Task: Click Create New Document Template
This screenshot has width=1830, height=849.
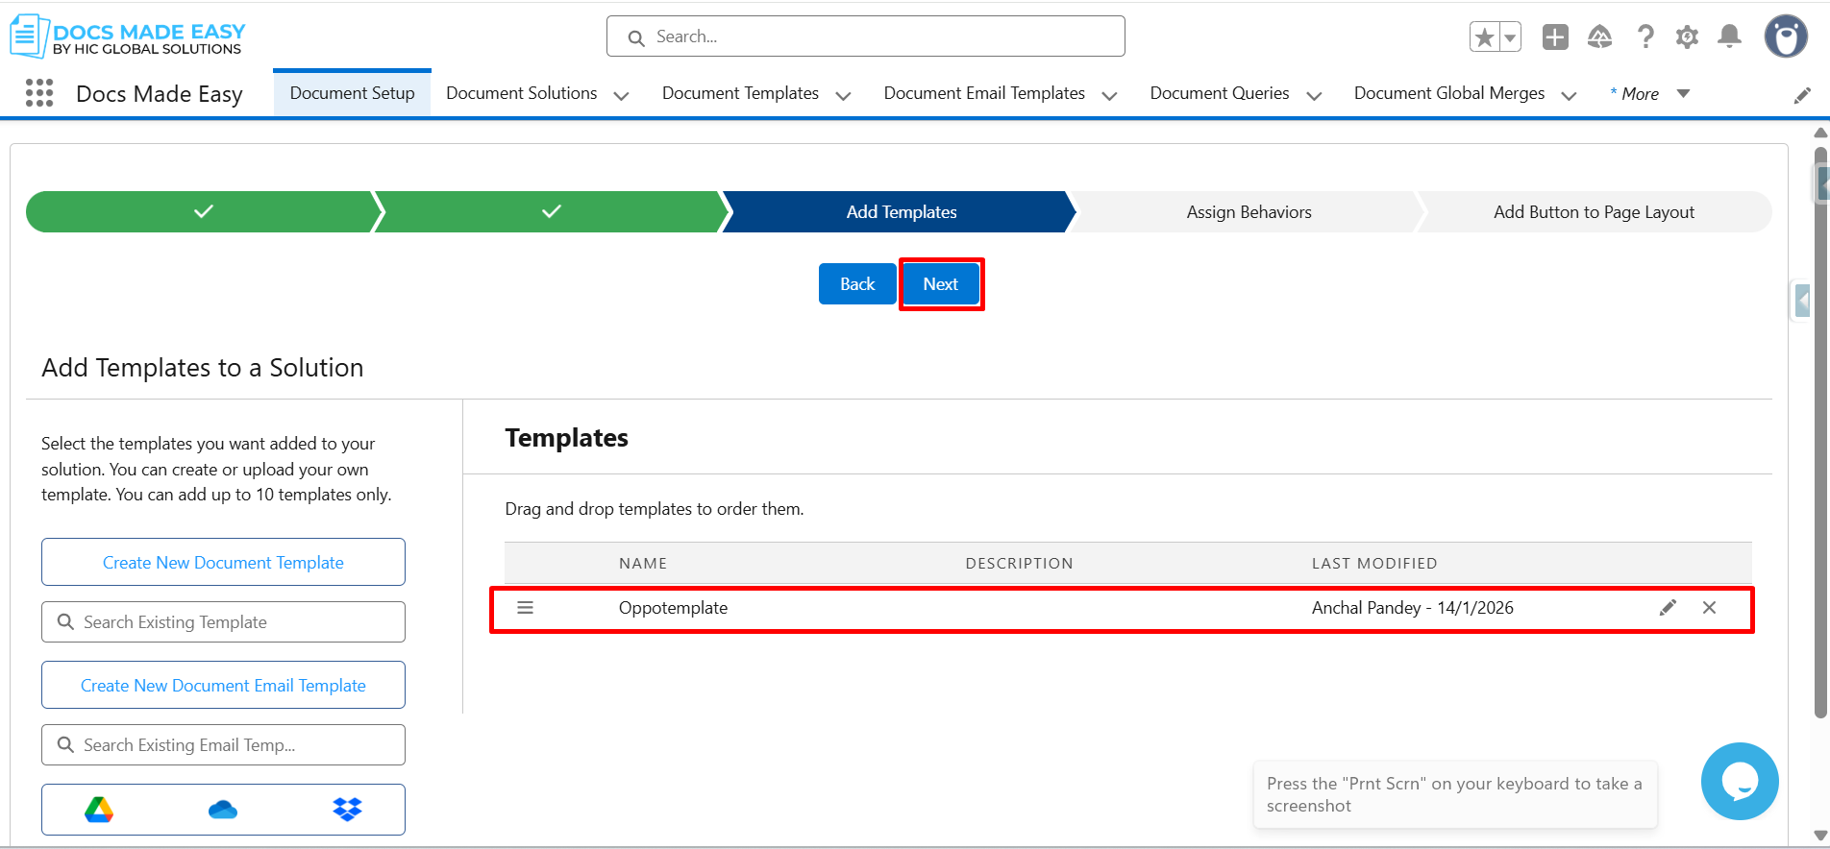Action: point(223,563)
